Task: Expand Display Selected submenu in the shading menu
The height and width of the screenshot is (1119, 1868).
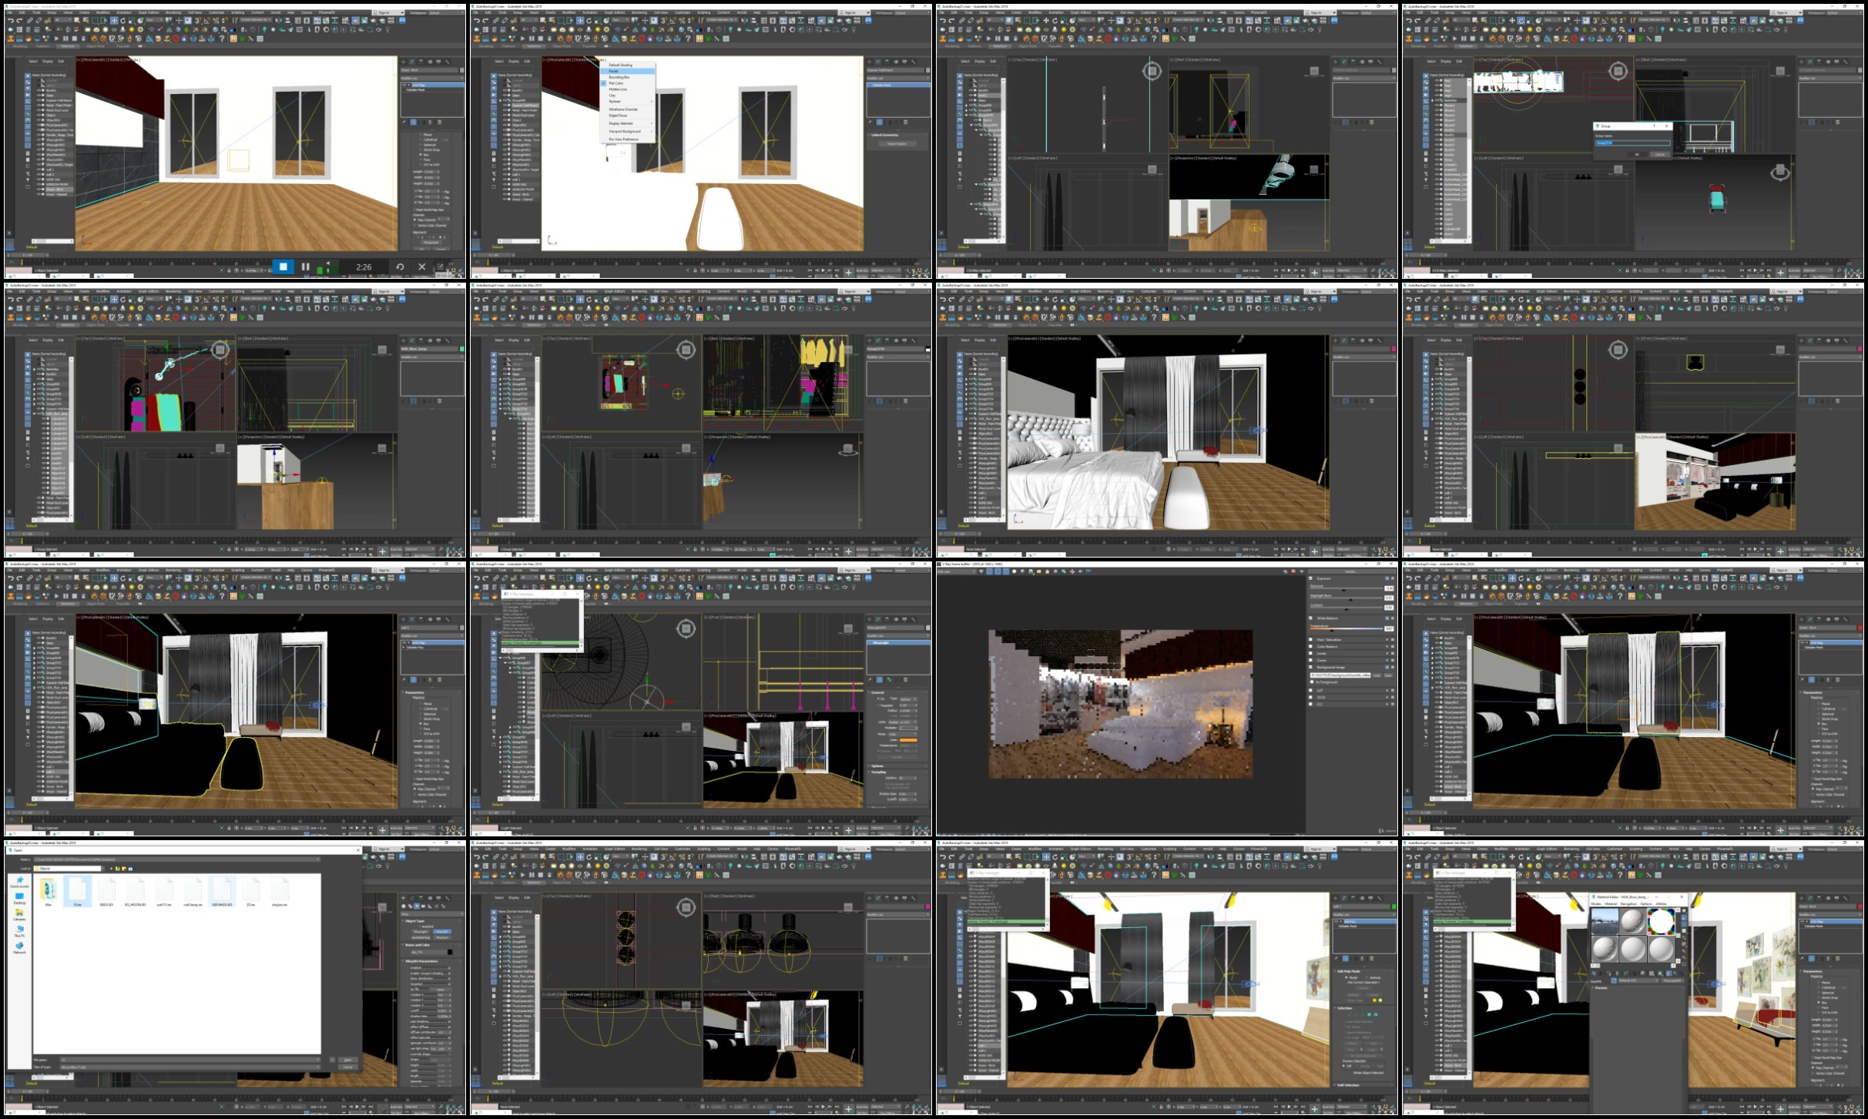Action: 626,123
